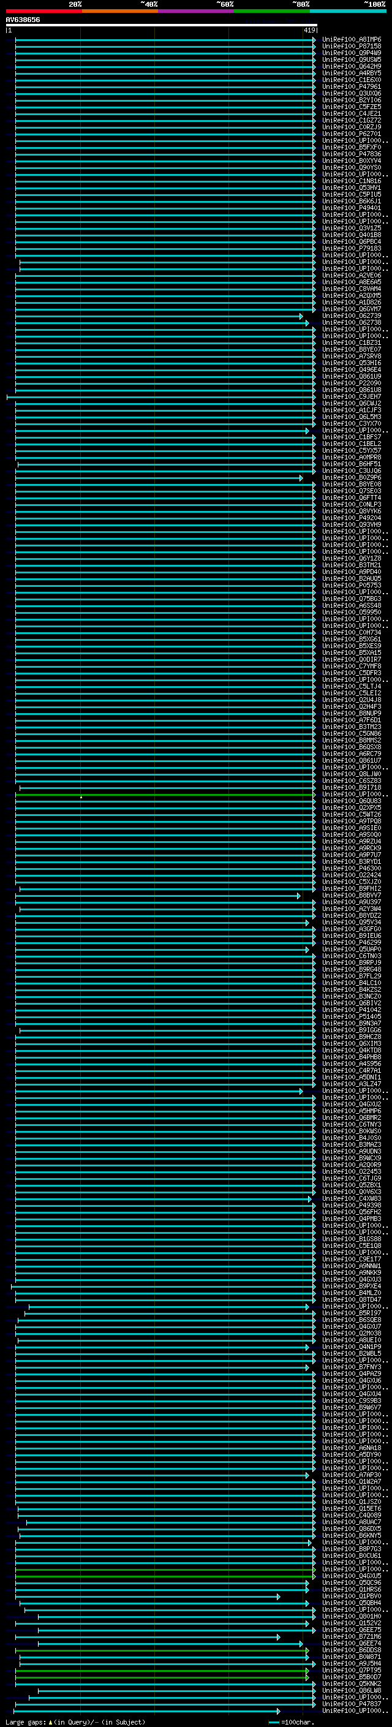Click the UniRef100_P47961 label
Image resolution: width=392 pixels, height=1727 pixels.
point(352,86)
